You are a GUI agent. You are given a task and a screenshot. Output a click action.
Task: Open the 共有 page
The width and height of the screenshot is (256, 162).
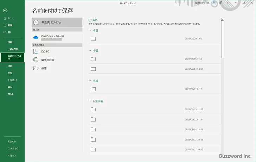10,73
